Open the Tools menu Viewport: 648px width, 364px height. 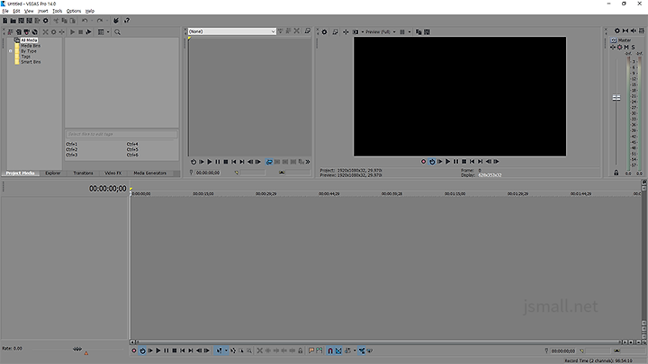pyautogui.click(x=57, y=11)
